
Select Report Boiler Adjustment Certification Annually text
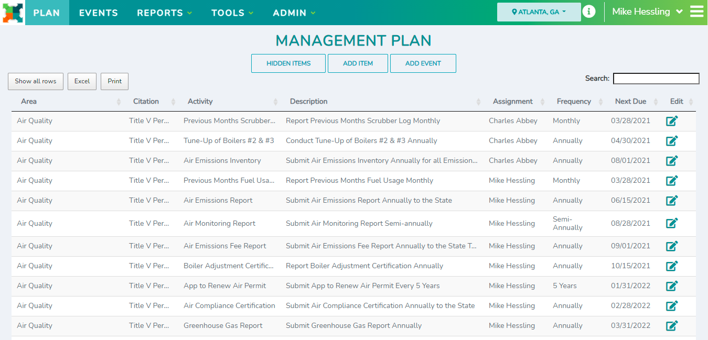point(364,266)
